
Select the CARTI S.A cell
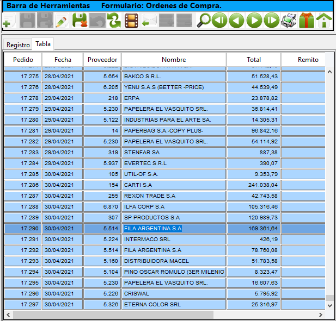click(x=174, y=185)
